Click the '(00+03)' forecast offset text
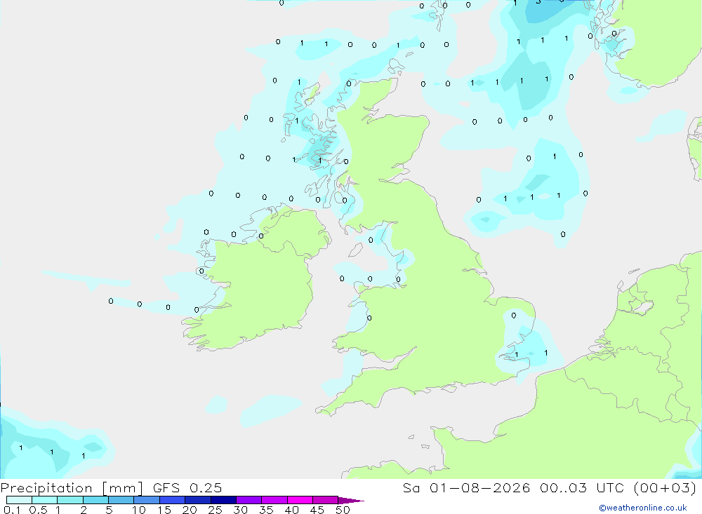The width and height of the screenshot is (702, 514). [665, 488]
